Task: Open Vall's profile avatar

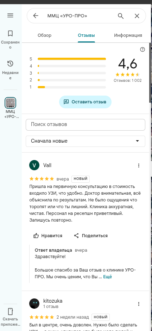Action: 34,165
